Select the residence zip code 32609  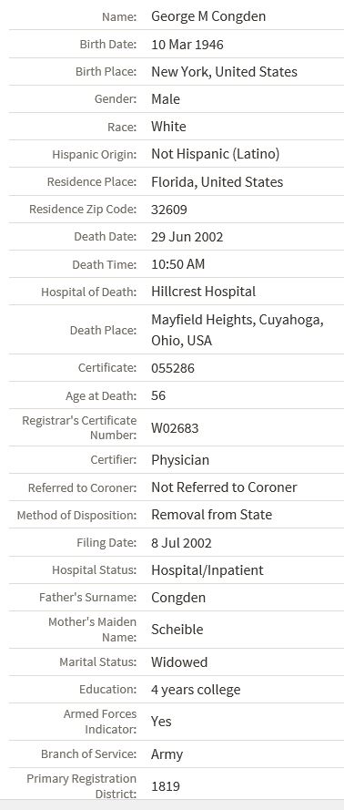click(x=169, y=210)
